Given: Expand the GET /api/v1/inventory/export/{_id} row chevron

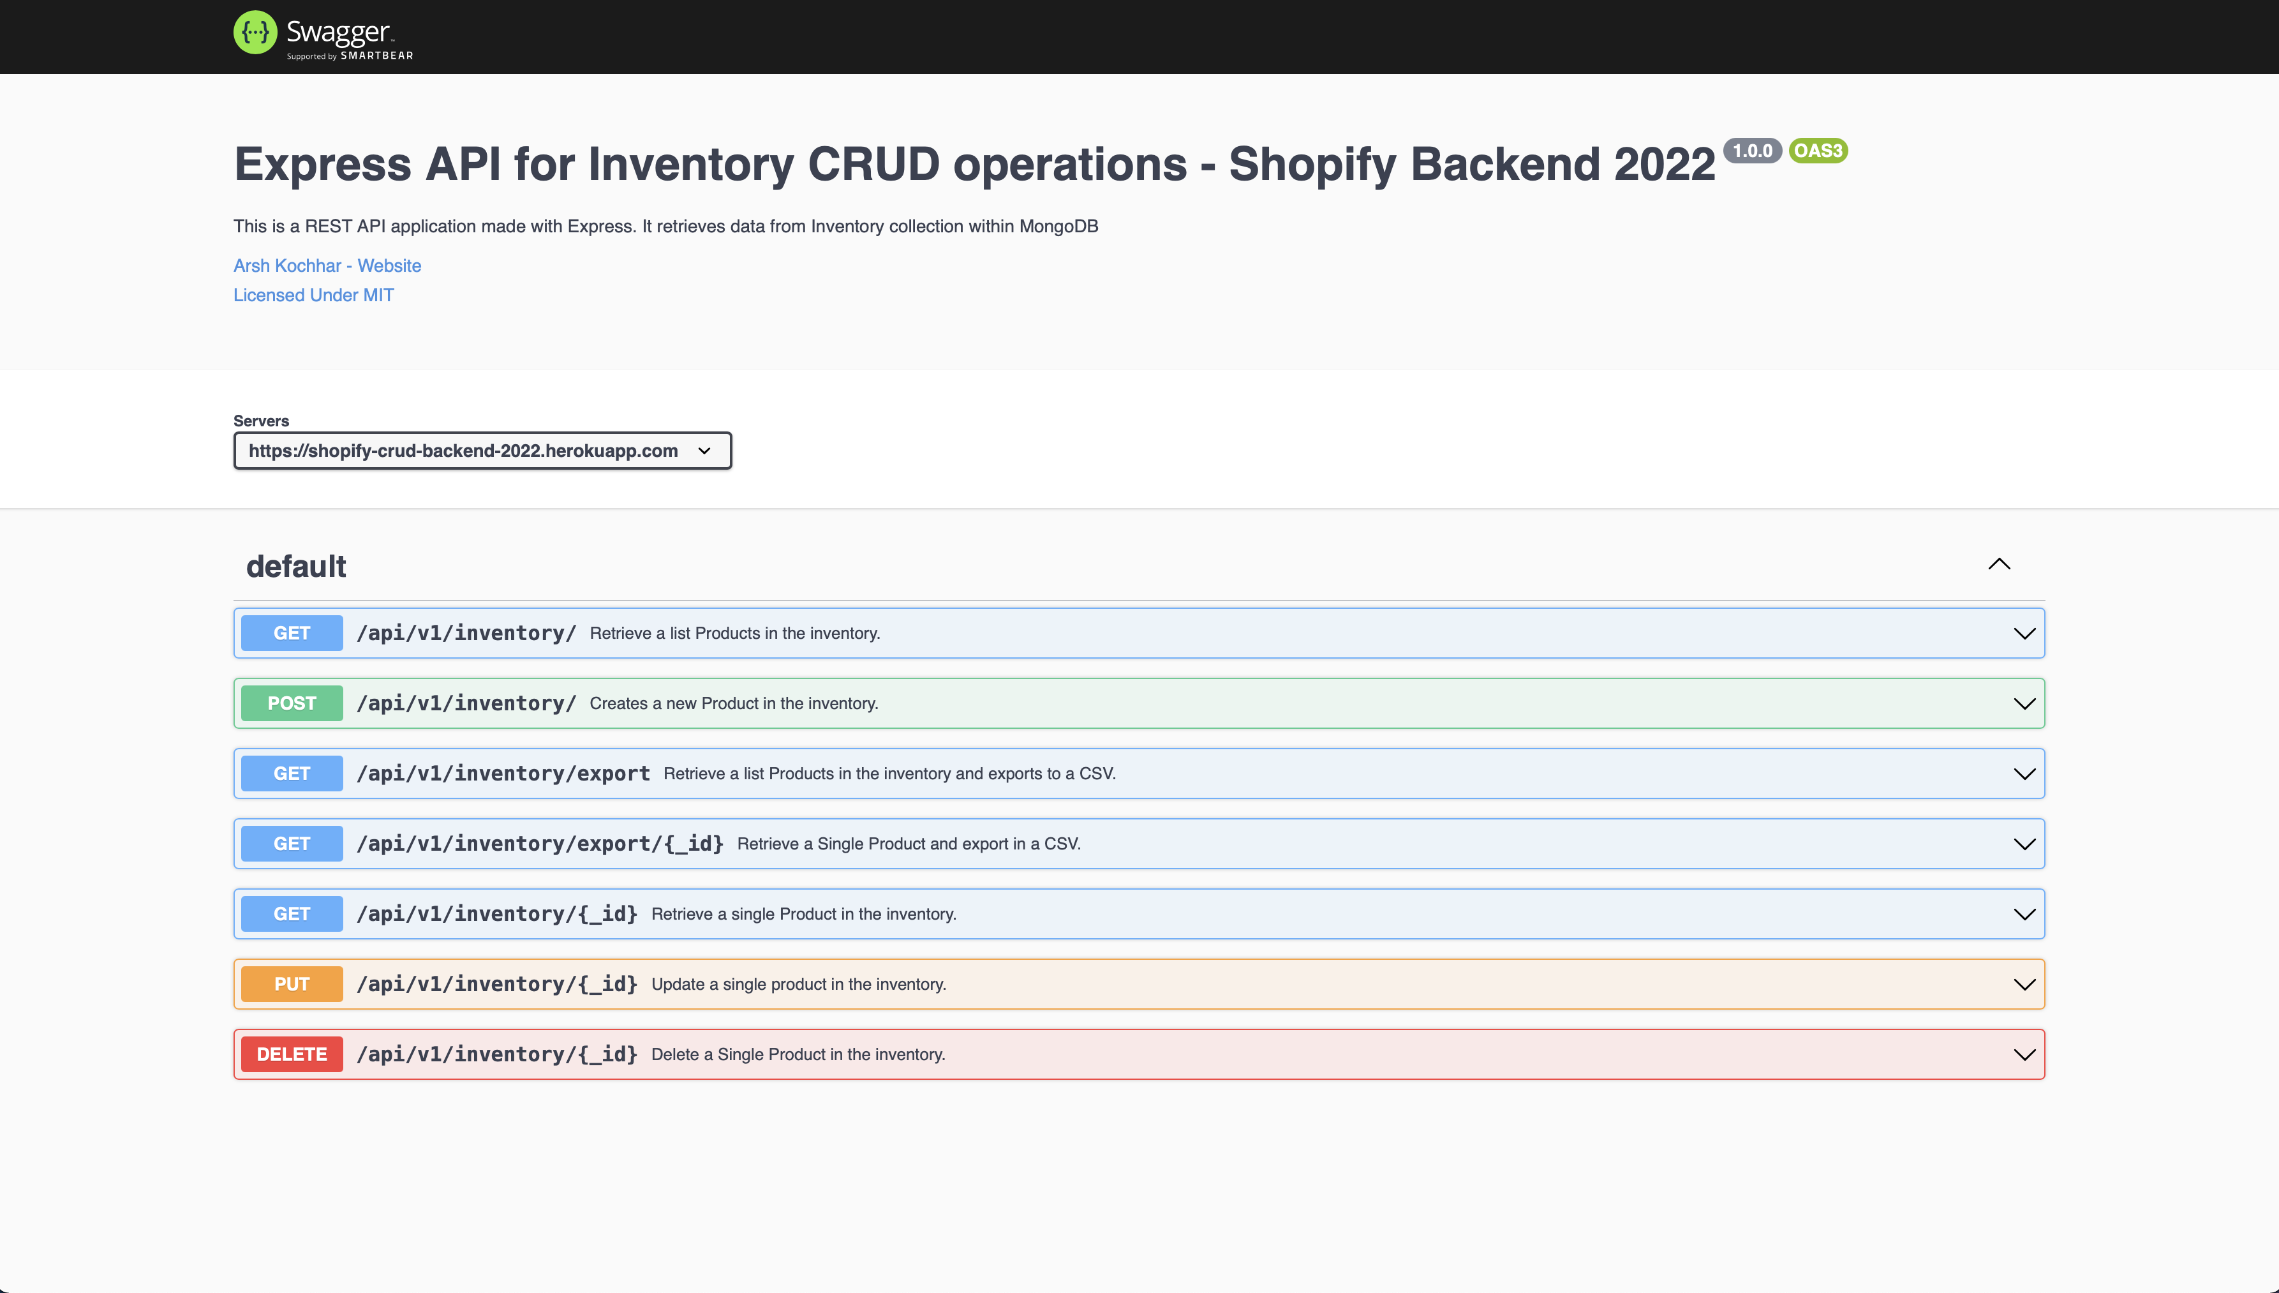Looking at the screenshot, I should pyautogui.click(x=2024, y=844).
